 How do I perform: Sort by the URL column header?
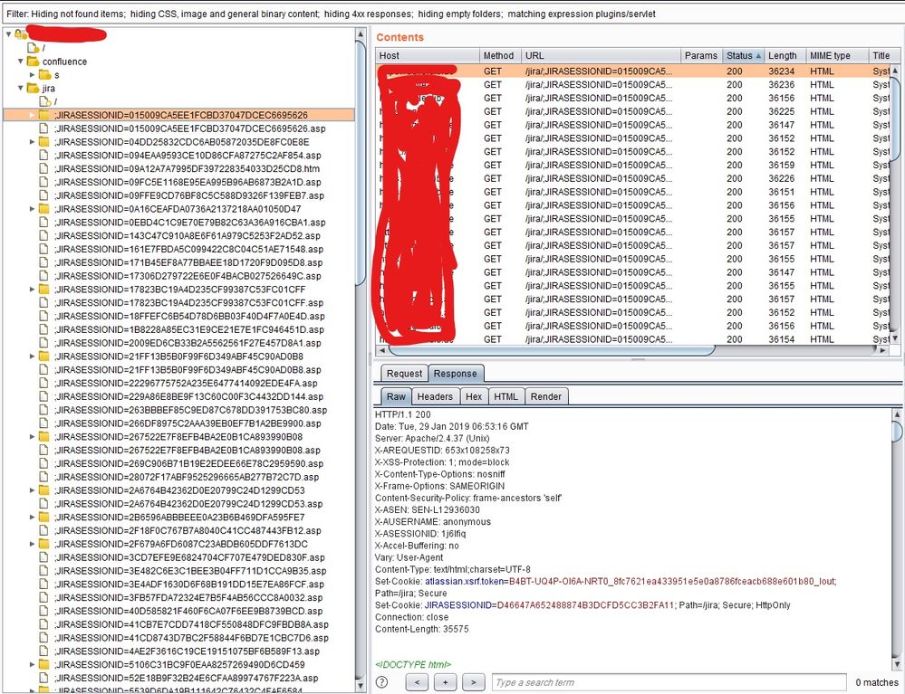click(601, 55)
